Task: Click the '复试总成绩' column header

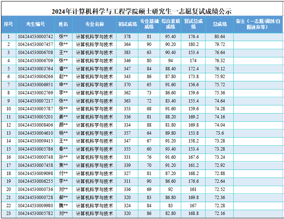Action: tap(193, 24)
